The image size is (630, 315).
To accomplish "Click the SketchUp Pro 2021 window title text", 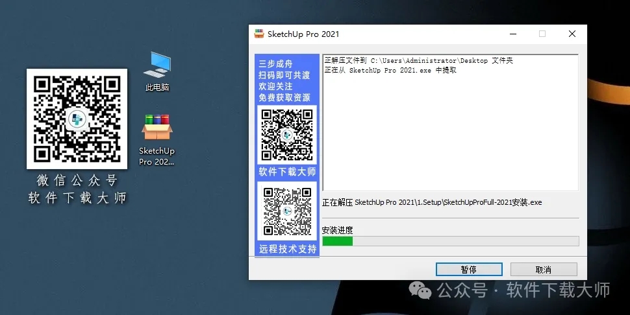I will tap(303, 34).
